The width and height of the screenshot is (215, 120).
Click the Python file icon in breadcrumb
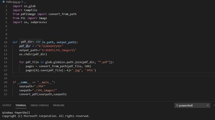point(4,2)
